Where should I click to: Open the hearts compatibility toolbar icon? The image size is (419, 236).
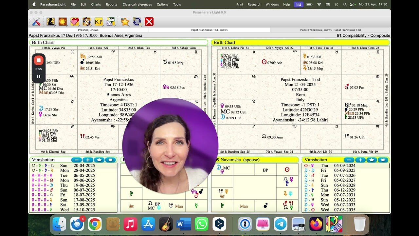[x=75, y=22]
